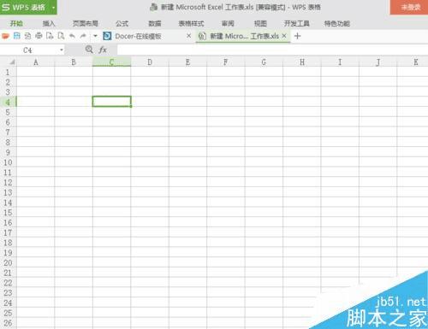Screen dimensions: 428x329
Task: Open the 表格样式 ribbon tab
Action: coord(191,23)
